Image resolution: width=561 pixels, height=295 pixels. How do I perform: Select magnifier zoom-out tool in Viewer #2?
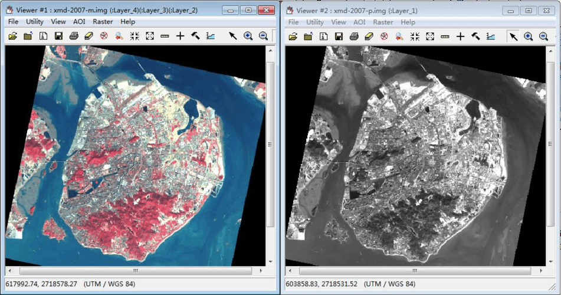(x=543, y=36)
